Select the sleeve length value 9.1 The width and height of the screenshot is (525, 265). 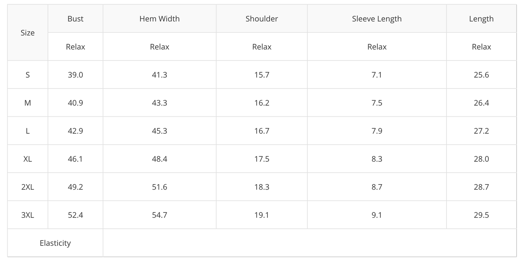tap(377, 215)
